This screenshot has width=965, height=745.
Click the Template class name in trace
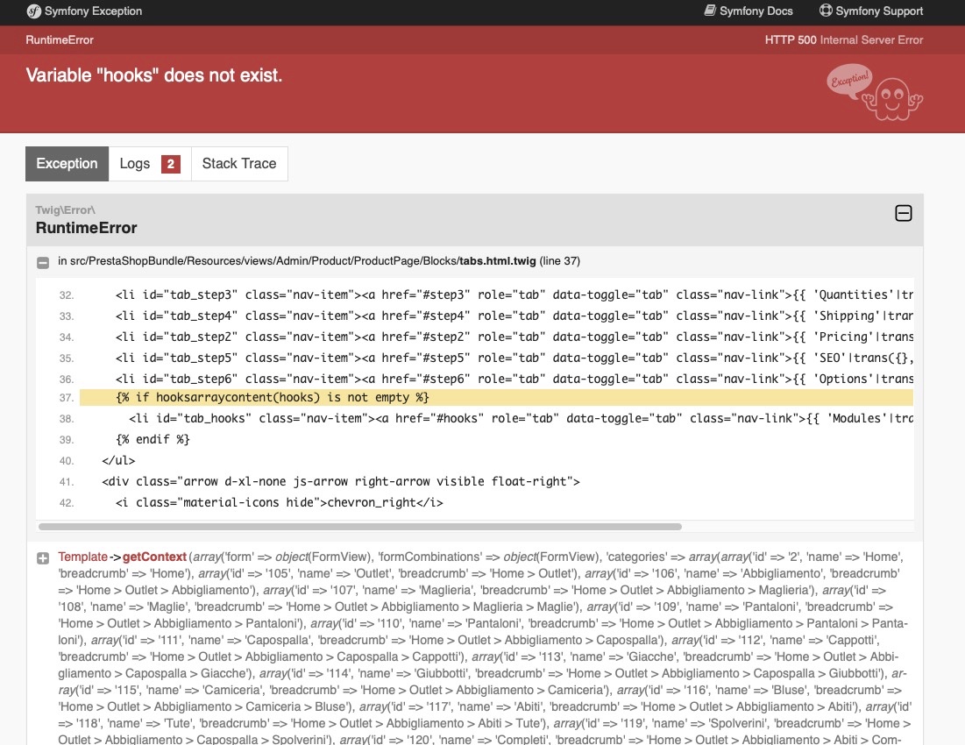(82, 557)
